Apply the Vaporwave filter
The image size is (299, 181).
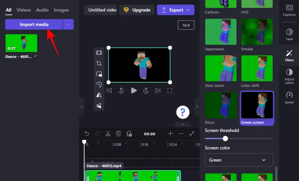click(221, 32)
